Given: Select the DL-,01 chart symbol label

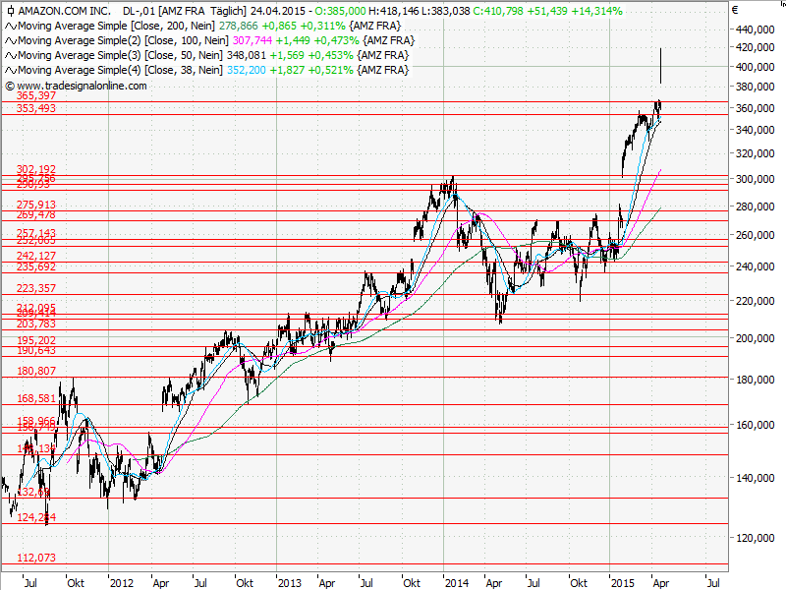Looking at the screenshot, I should pos(139,10).
